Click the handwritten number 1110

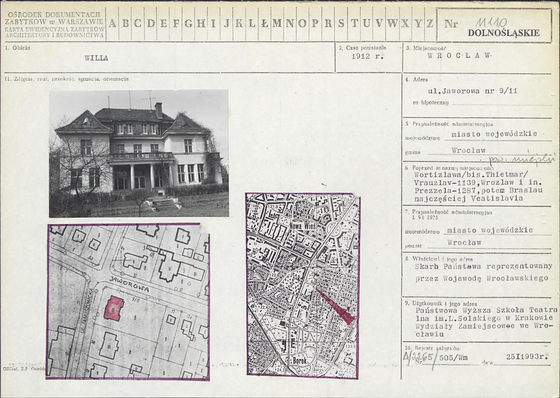click(x=490, y=22)
